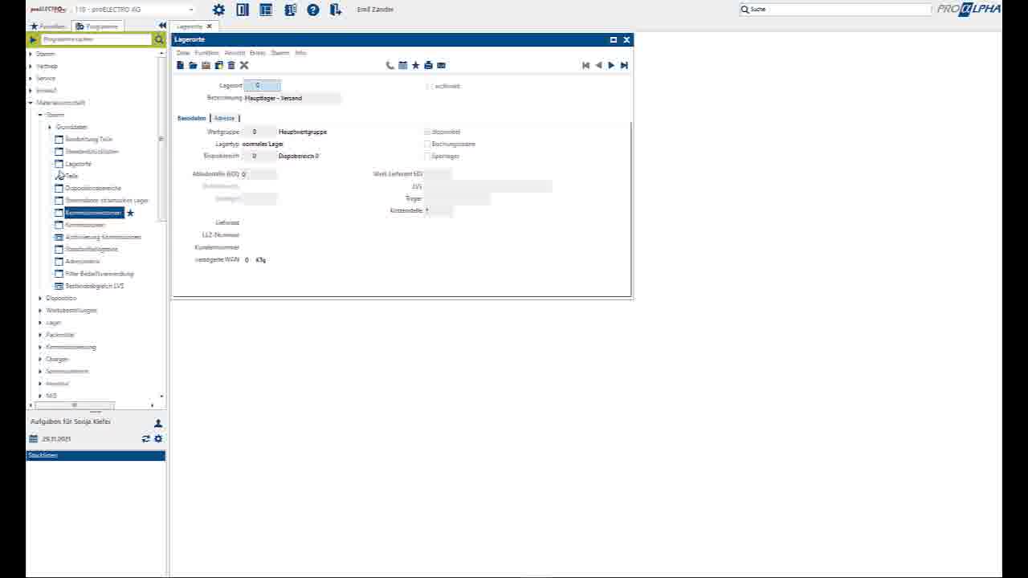
Task: Select the Stücklisten task row
Action: [x=96, y=455]
